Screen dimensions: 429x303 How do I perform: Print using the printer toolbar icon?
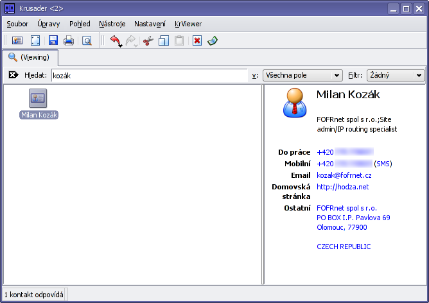pos(69,40)
